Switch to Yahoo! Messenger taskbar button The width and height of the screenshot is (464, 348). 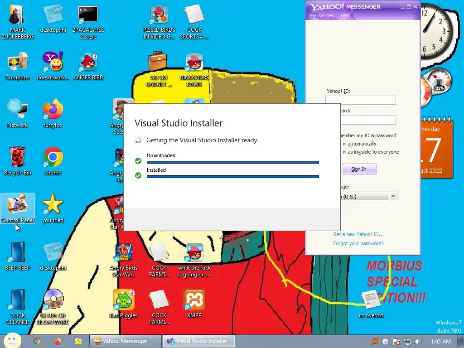(126, 341)
